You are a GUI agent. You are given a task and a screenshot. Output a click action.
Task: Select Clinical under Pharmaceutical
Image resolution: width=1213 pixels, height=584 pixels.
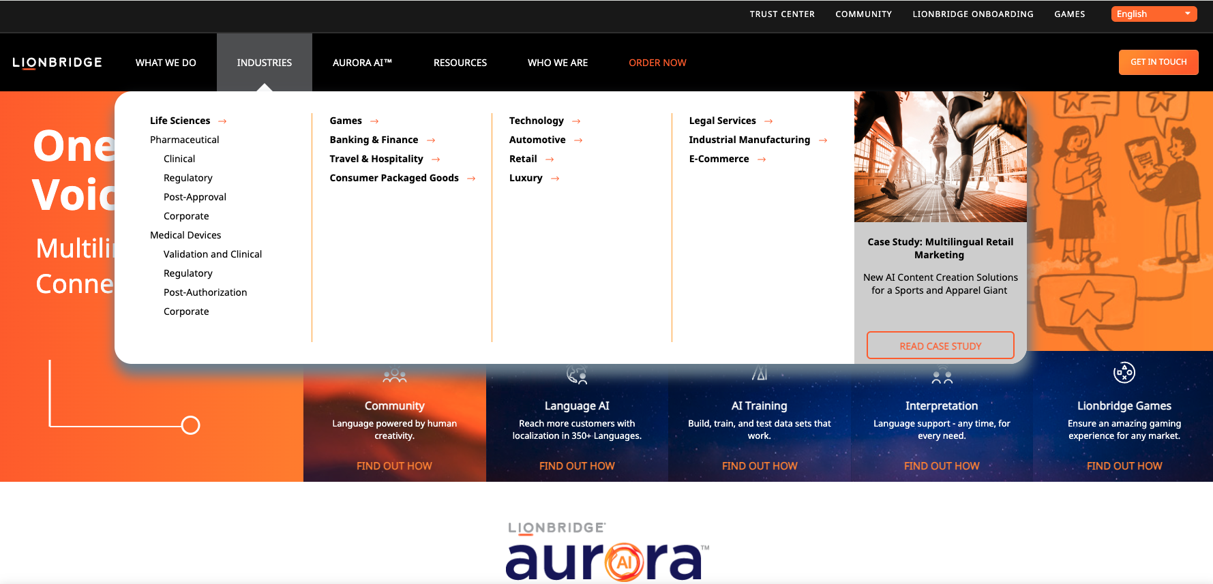click(x=179, y=159)
